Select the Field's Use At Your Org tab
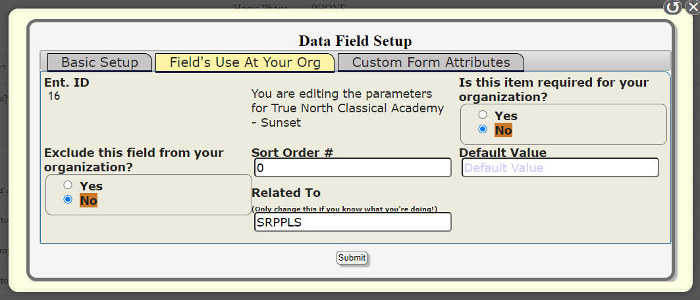This screenshot has height=300, width=700. click(245, 62)
